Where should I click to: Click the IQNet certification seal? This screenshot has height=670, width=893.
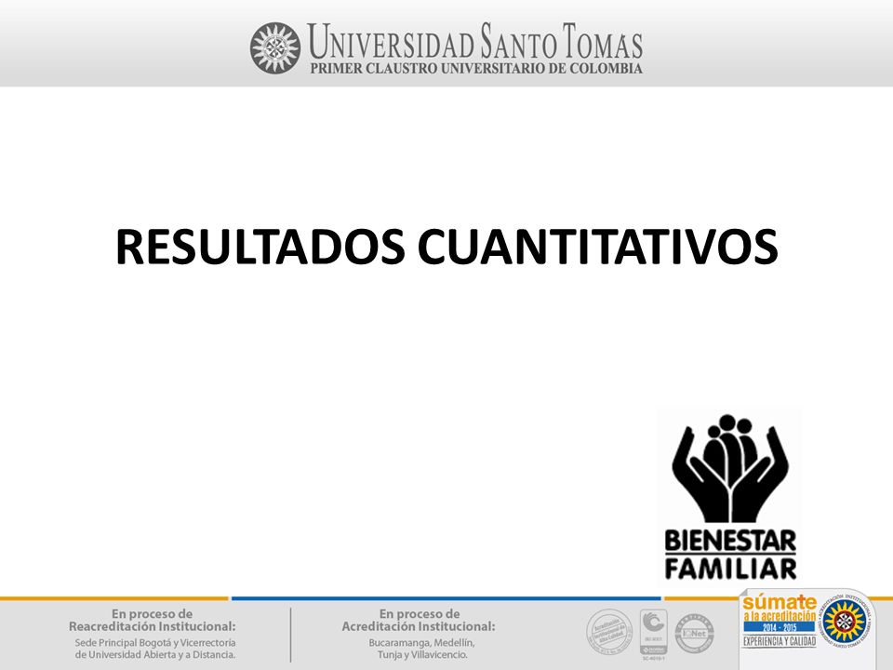click(694, 633)
